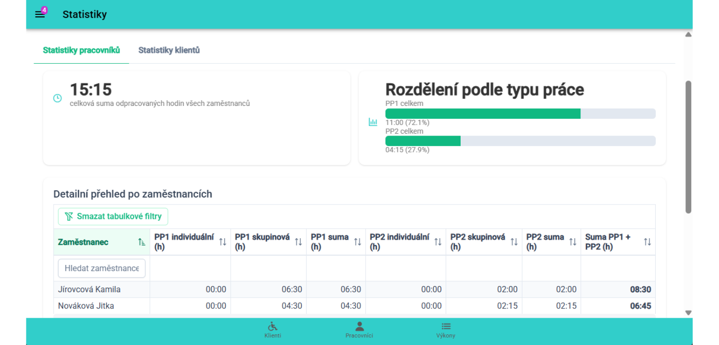The height and width of the screenshot is (345, 719).
Task: Sort by PP2 skupinová column arrows
Action: click(514, 242)
